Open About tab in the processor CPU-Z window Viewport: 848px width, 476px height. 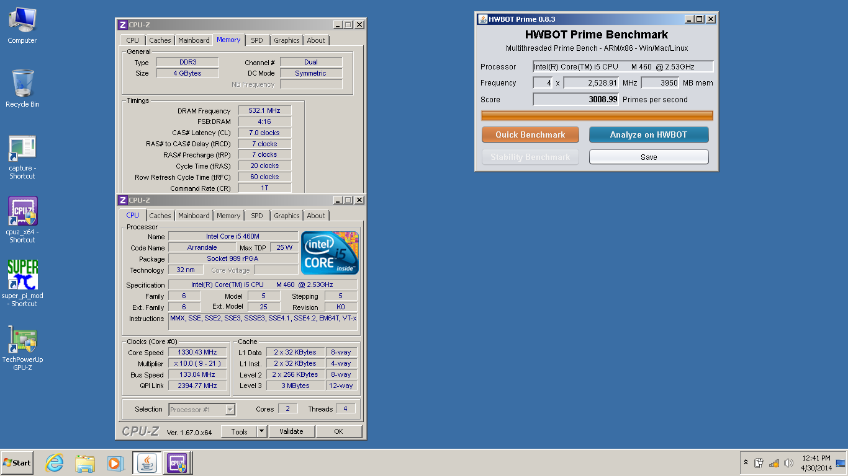(316, 216)
